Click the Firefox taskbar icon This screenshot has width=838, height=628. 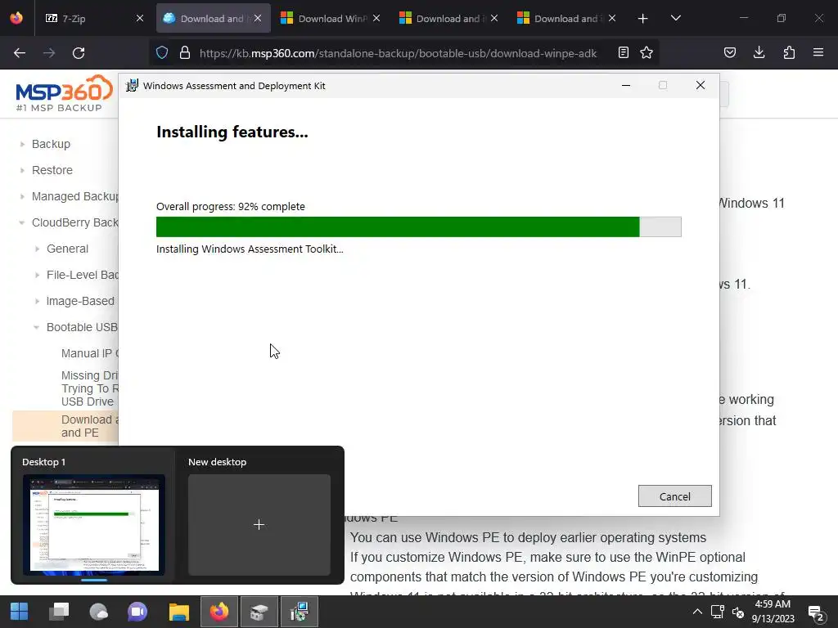pyautogui.click(x=219, y=612)
